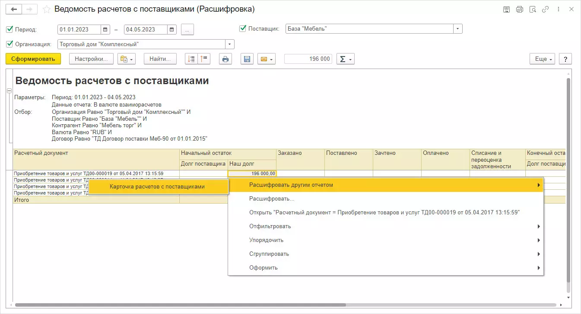Add report to favorites star
Image resolution: width=581 pixels, height=314 pixels.
point(46,9)
